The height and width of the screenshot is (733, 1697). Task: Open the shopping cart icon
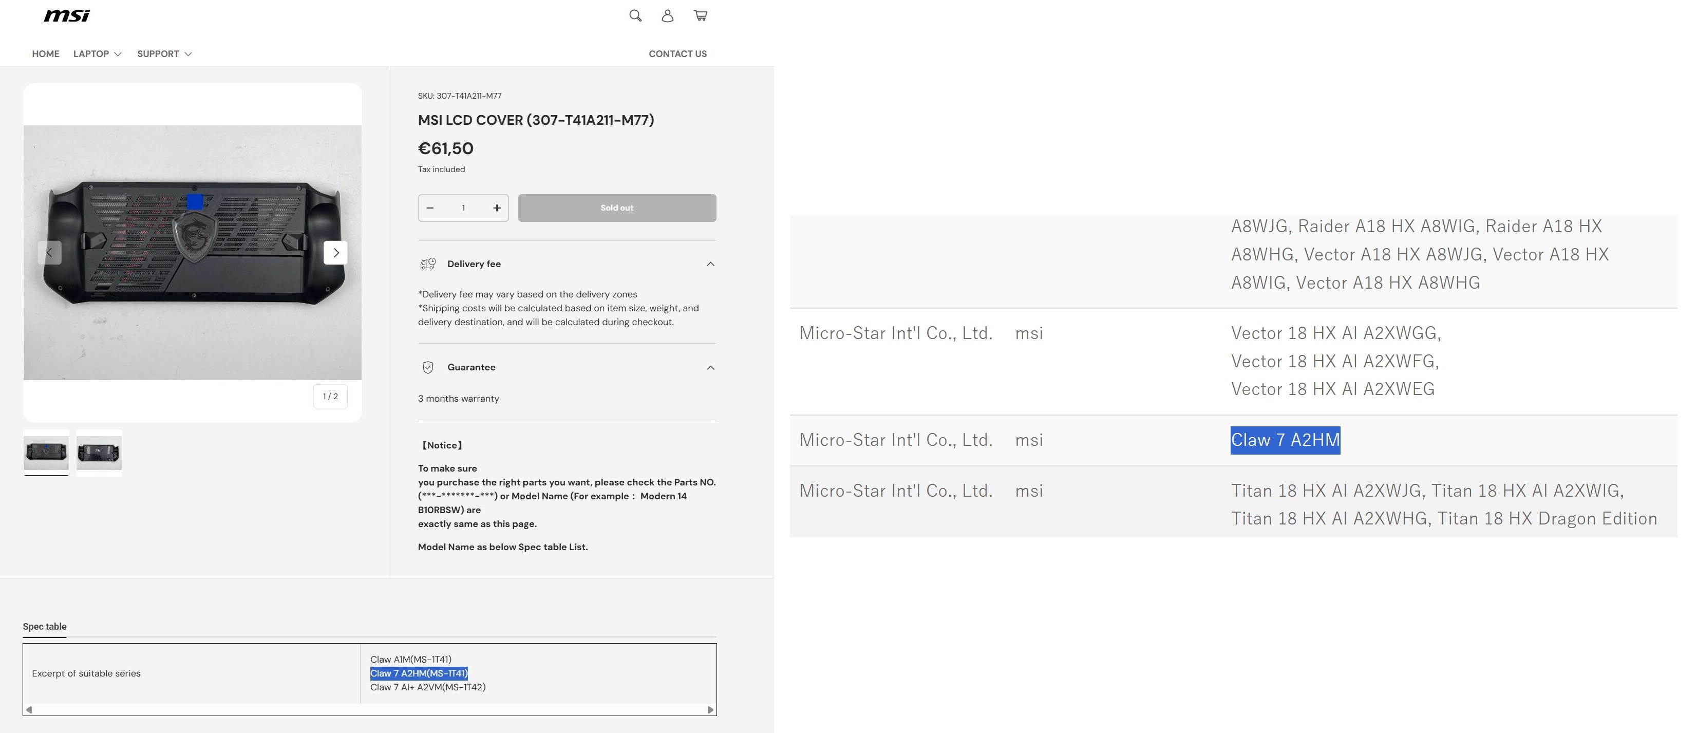[700, 16]
